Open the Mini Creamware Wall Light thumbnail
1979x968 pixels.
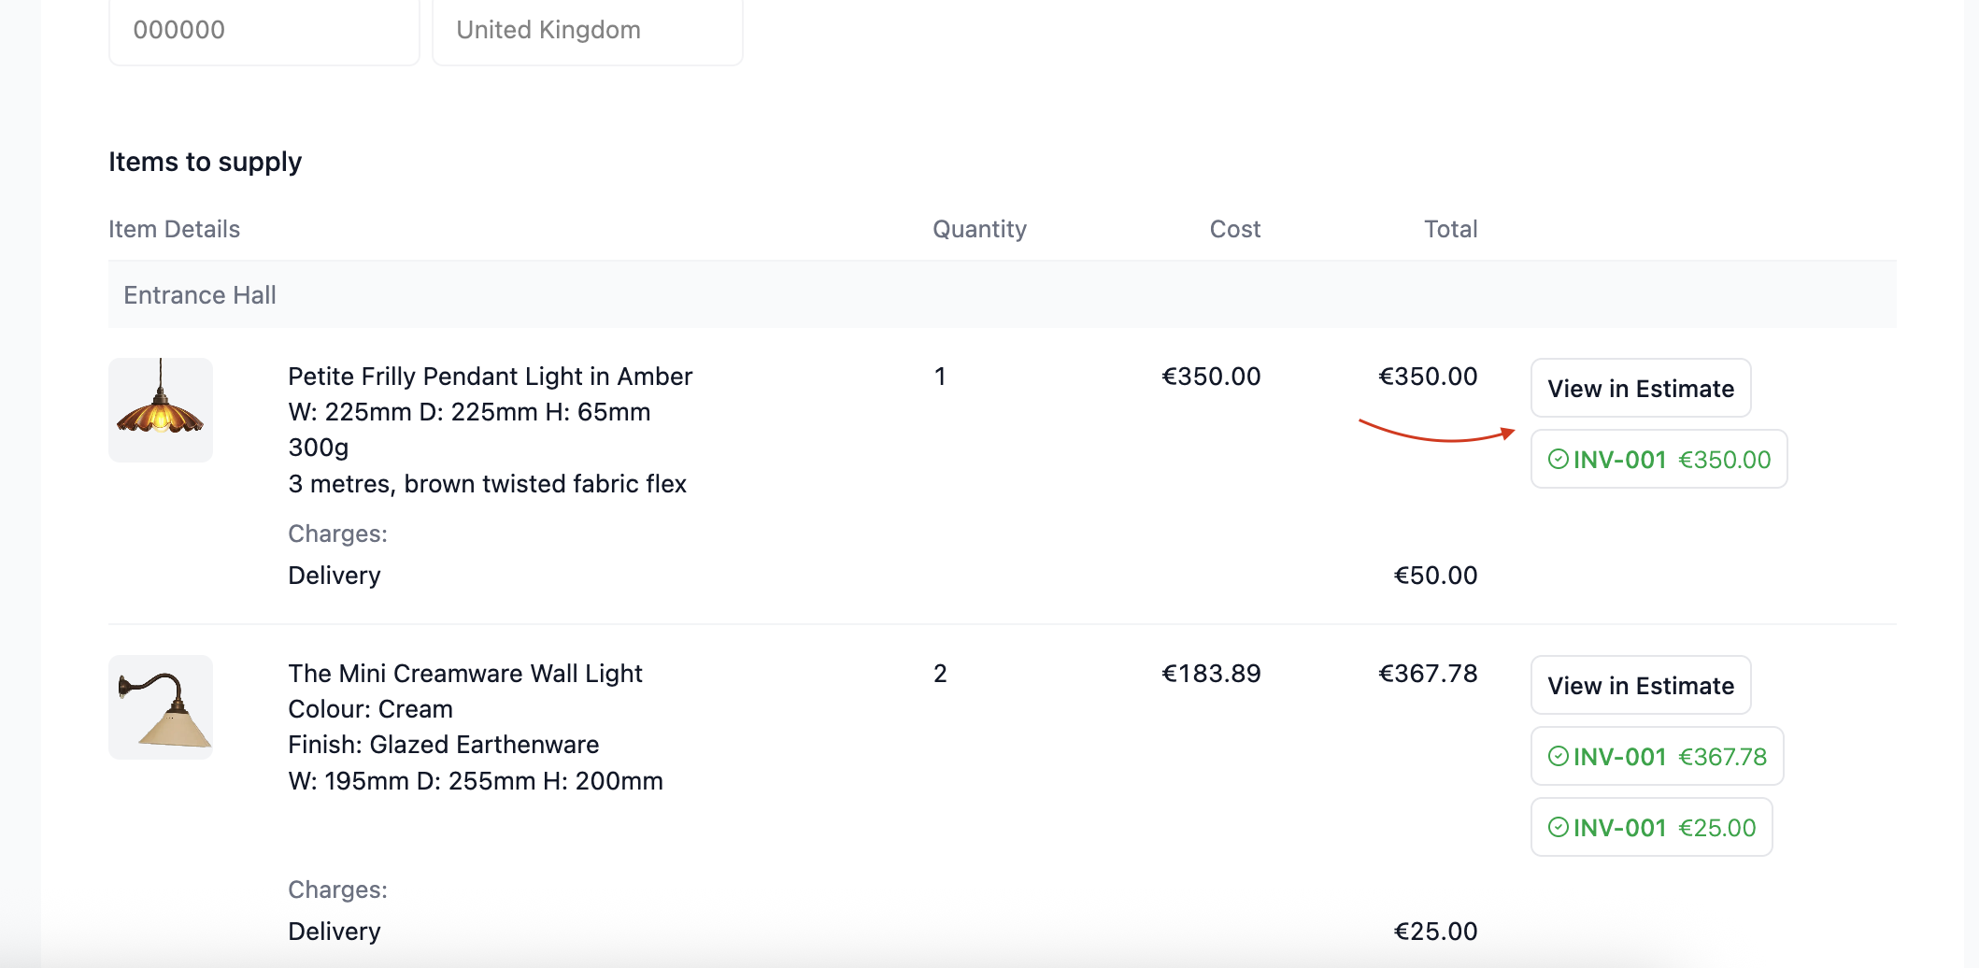pos(161,706)
